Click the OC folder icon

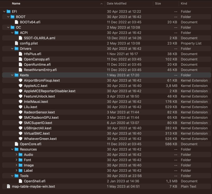click(x=12, y=27)
